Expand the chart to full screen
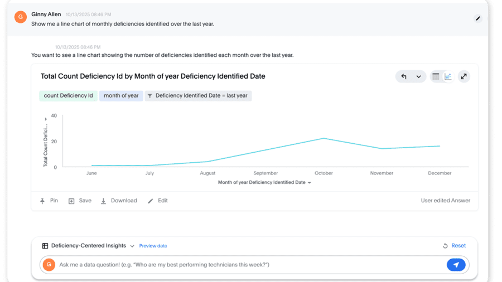Screen dimensions: 502x282 point(464,76)
